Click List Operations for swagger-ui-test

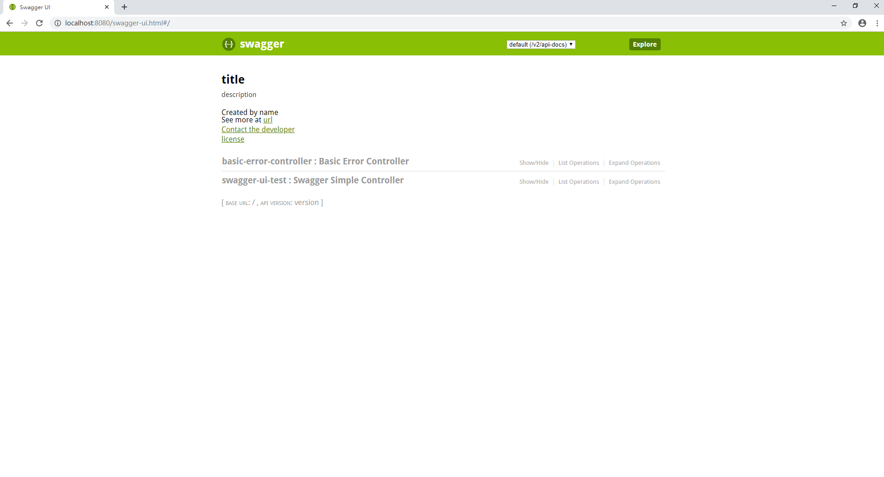[578, 182]
